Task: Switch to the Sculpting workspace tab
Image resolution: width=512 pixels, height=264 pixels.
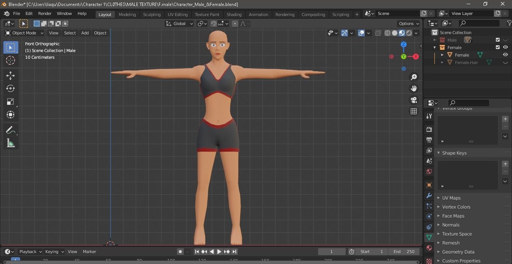Action: coord(152,15)
